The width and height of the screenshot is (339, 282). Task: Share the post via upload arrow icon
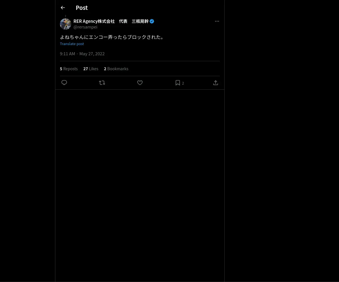tap(216, 83)
